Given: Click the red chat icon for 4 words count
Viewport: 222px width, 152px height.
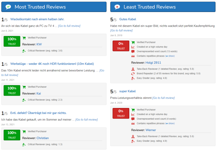Looking at the screenshot, I should 133,119.
